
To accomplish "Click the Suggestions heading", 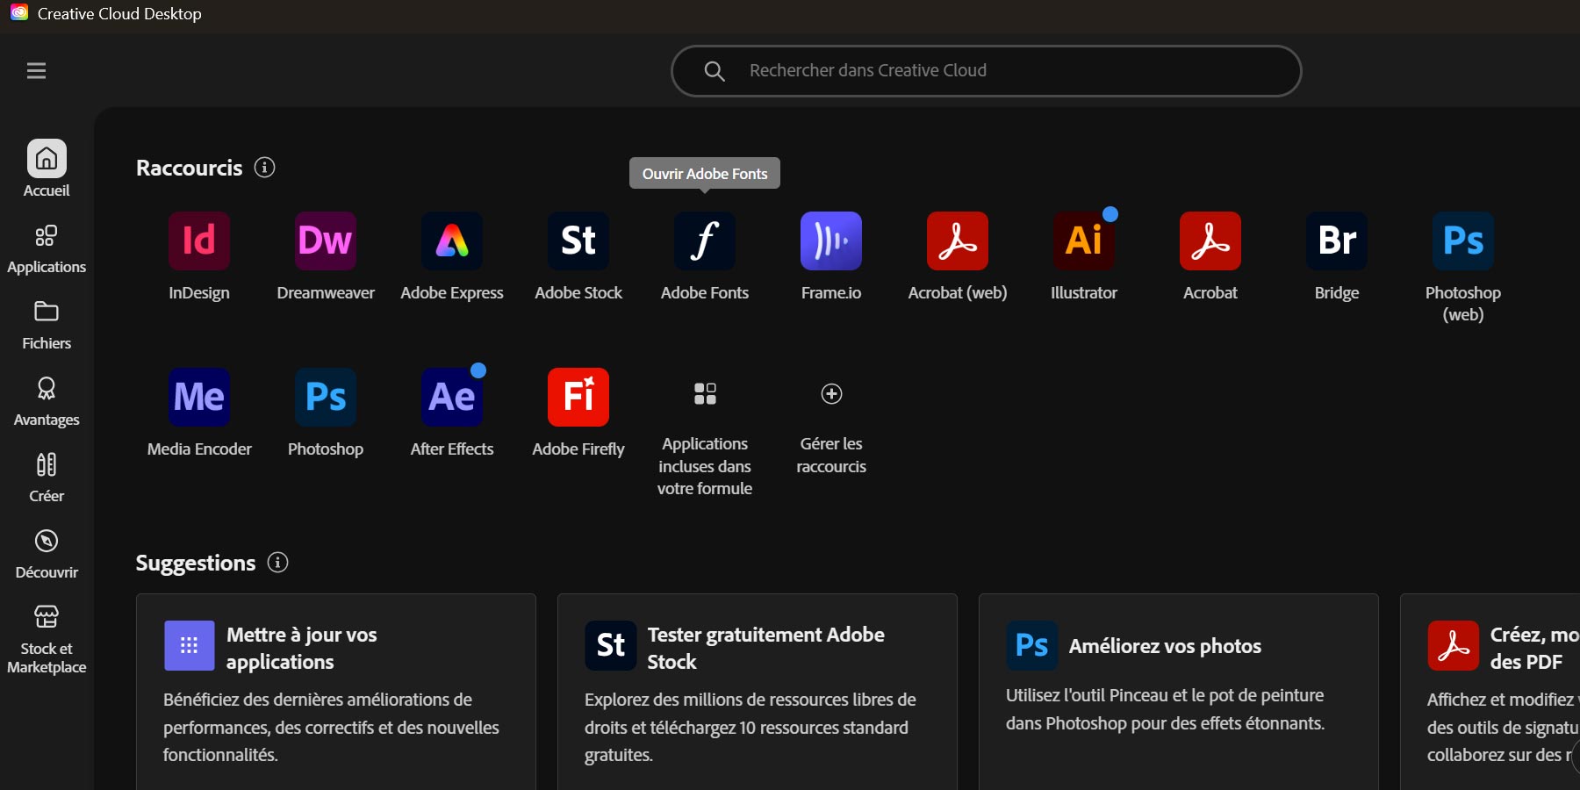I will point(196,563).
